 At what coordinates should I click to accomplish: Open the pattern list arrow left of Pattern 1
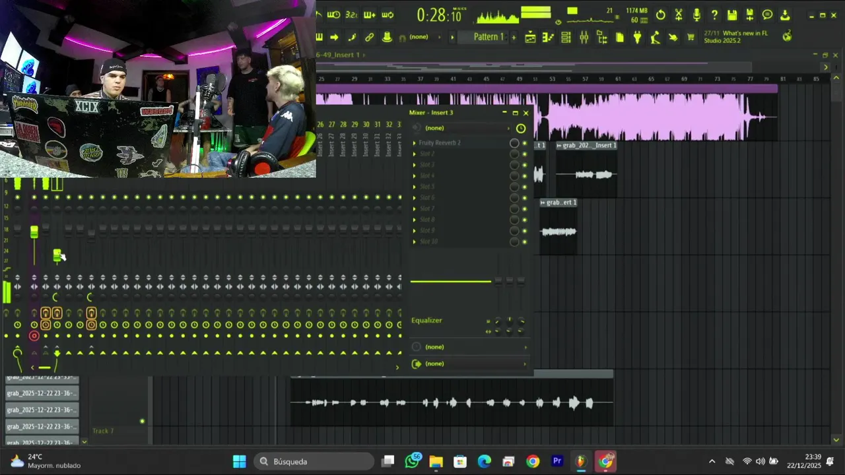point(452,37)
